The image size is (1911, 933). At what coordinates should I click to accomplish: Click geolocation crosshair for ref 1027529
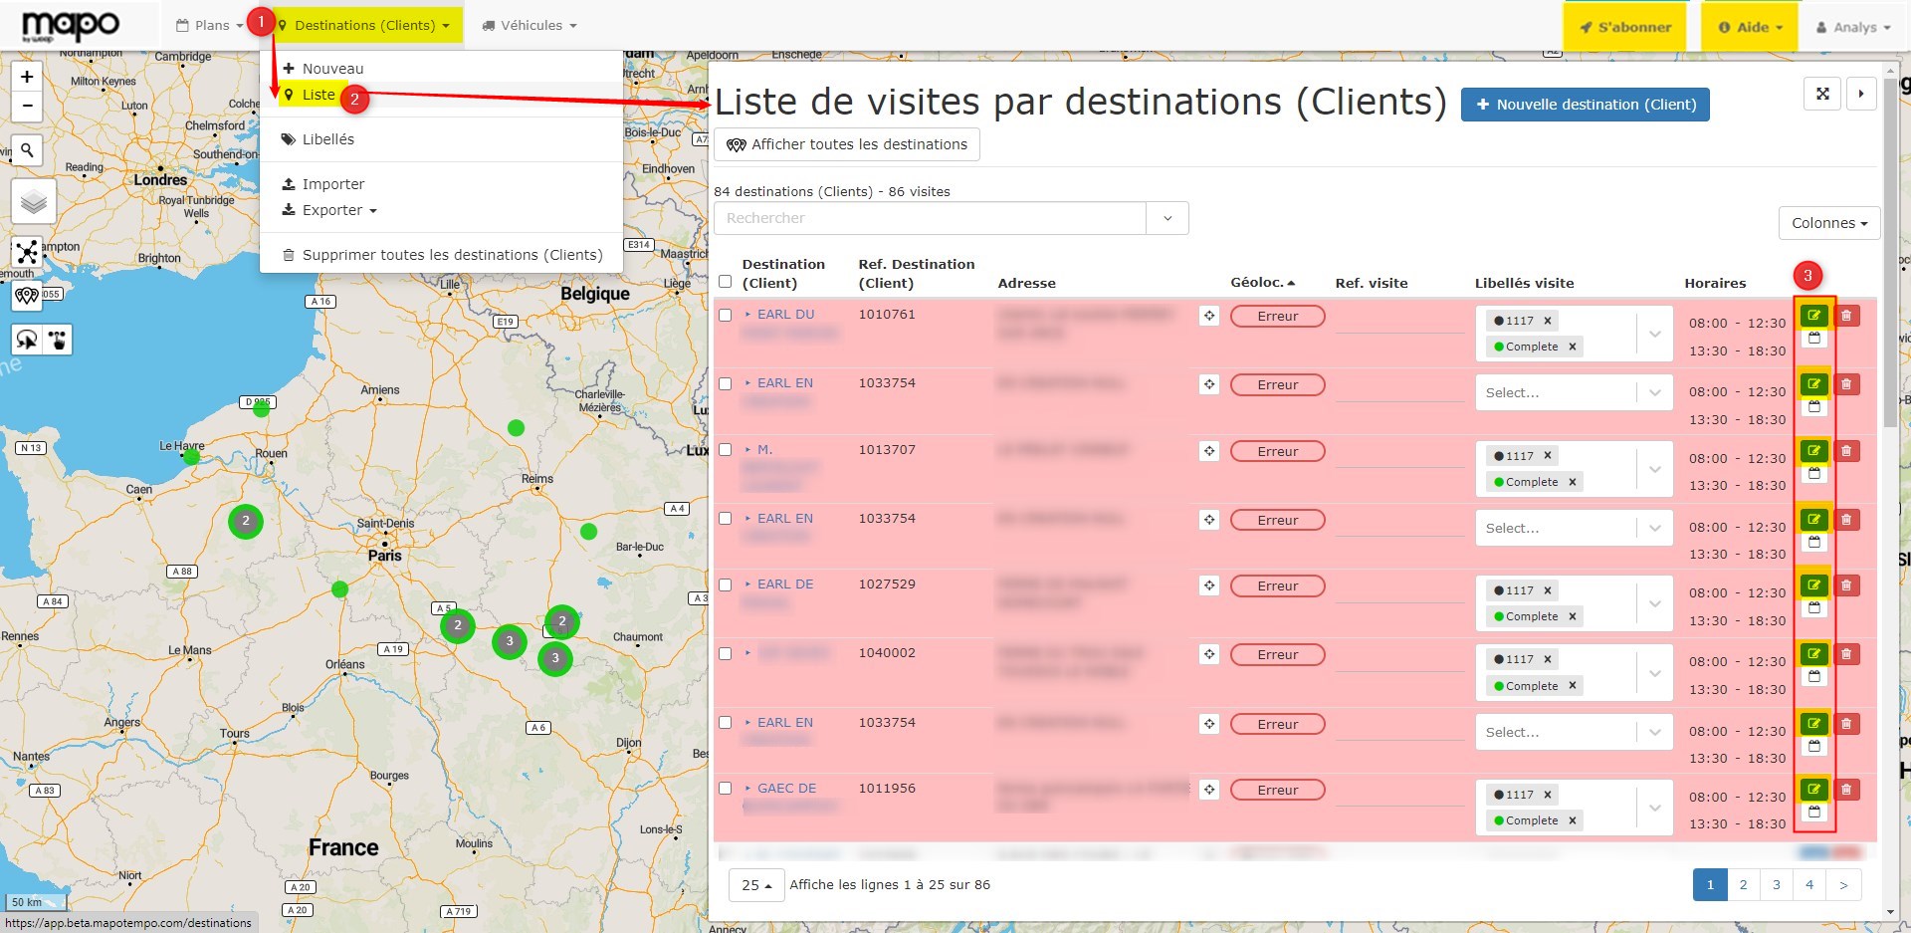[1208, 585]
